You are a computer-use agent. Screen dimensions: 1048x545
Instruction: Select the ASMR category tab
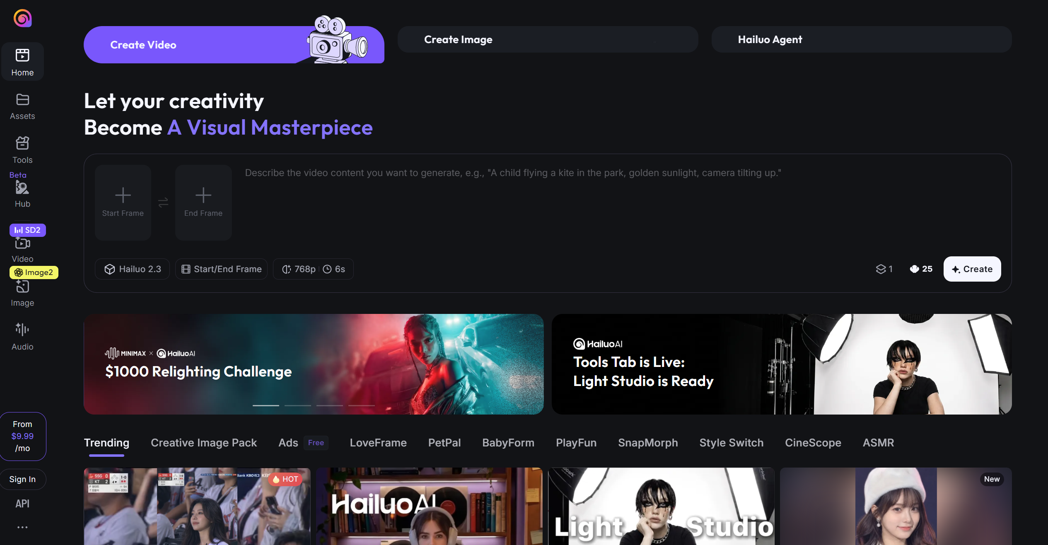878,443
